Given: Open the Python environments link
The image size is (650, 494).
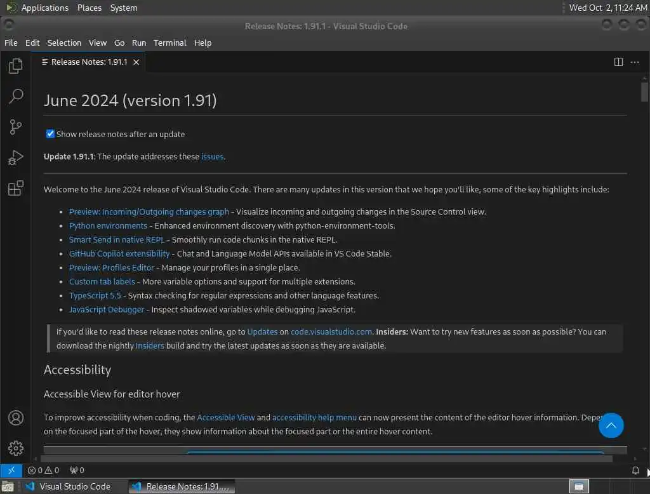Looking at the screenshot, I should point(108,225).
